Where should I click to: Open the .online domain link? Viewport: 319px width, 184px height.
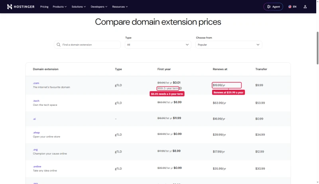click(37, 166)
